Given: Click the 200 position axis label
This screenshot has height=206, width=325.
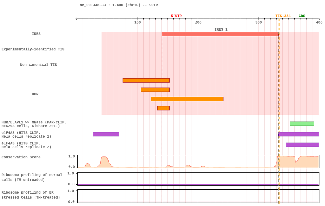Looking at the screenshot, I should pos(198,22).
